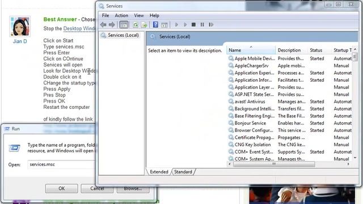Click the Restart Service icon

coord(211,24)
